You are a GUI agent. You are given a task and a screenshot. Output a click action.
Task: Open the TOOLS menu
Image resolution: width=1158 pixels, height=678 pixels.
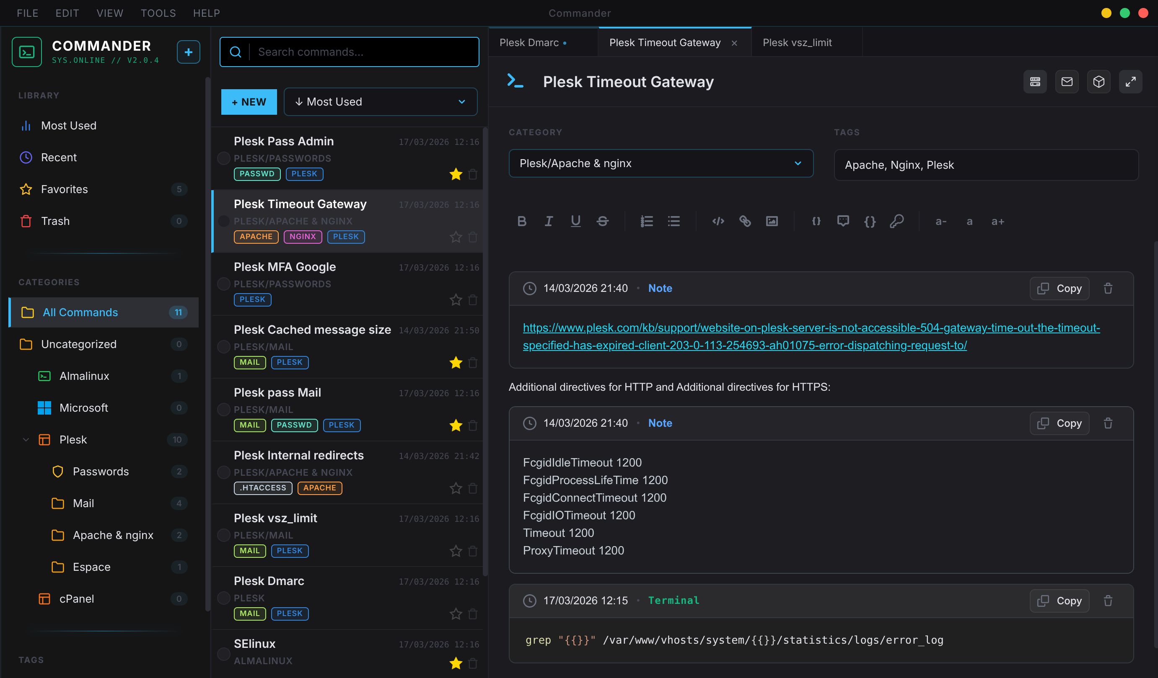point(158,13)
